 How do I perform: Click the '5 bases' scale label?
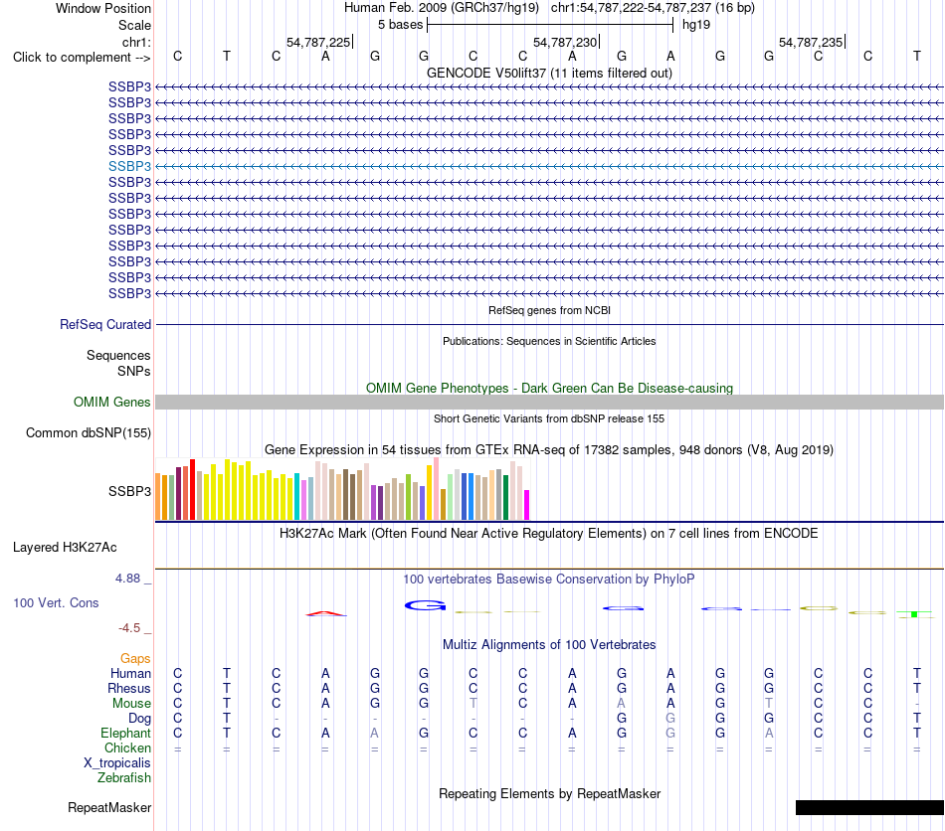(x=400, y=25)
